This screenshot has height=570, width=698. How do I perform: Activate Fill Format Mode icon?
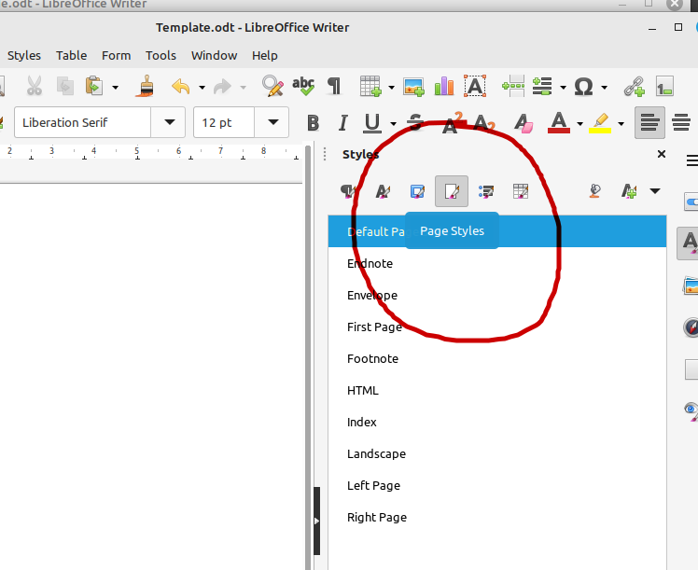pyautogui.click(x=594, y=191)
